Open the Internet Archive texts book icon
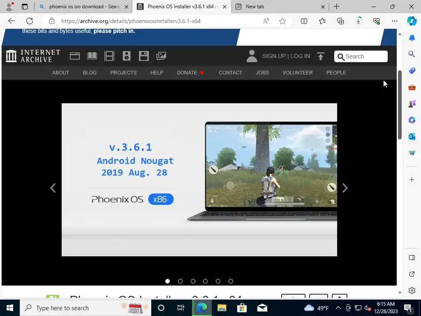421x316 pixels. [x=92, y=56]
